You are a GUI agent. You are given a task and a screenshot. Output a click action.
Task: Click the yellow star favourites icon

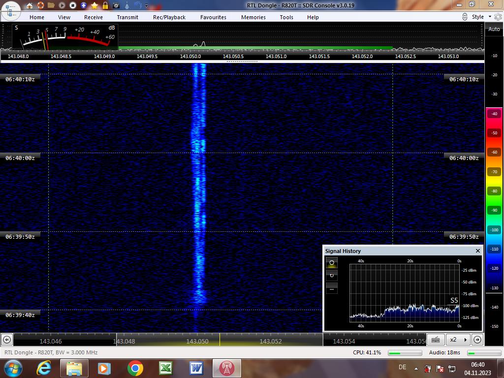[x=94, y=5]
